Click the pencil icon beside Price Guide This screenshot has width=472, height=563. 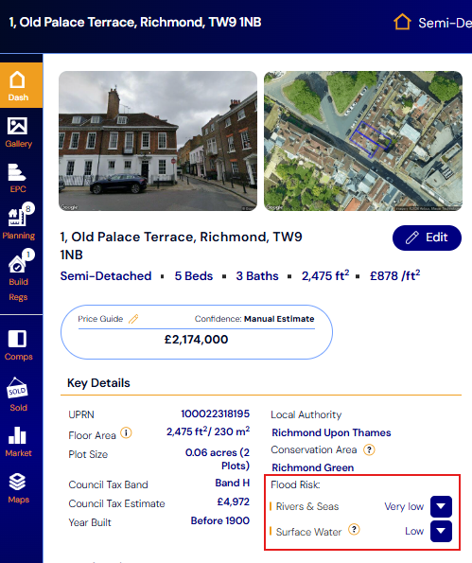point(133,319)
